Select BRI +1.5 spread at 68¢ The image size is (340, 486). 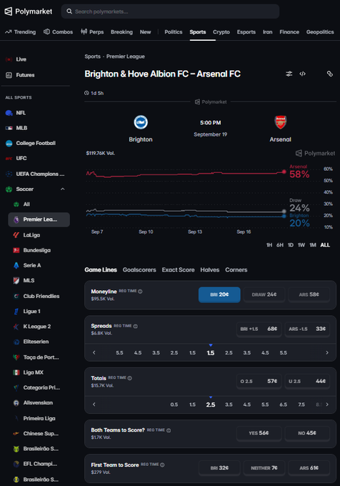click(x=259, y=329)
